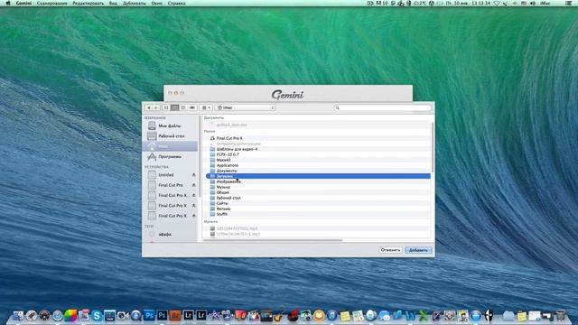The height and width of the screenshot is (325, 578).
Task: Eject the Untitled device
Action: [193, 174]
